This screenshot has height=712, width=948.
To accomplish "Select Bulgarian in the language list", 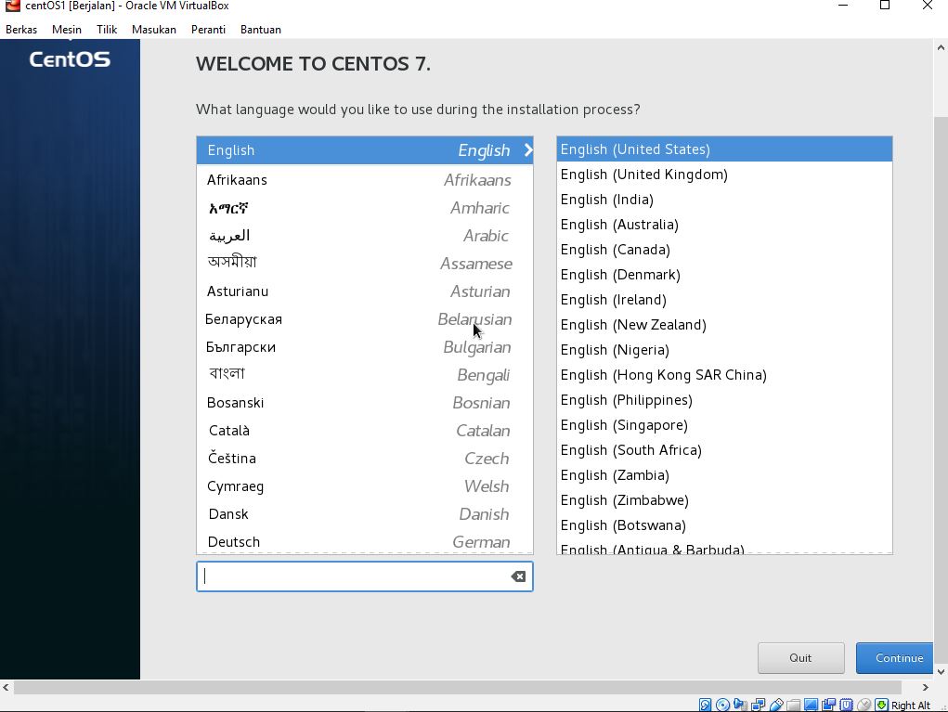I will 365,347.
